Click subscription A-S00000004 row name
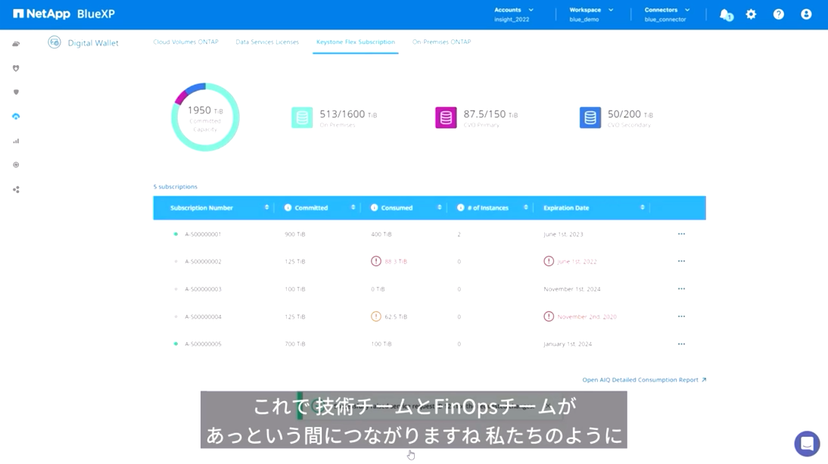 point(203,316)
